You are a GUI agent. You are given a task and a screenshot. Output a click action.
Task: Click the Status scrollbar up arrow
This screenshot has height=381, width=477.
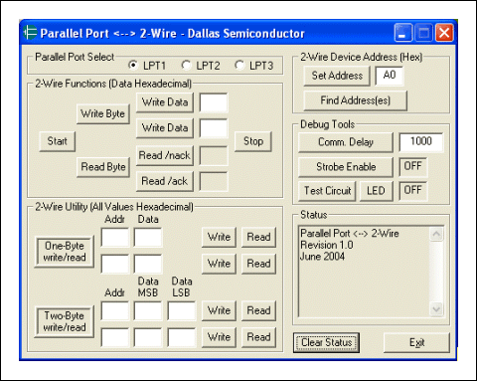click(436, 234)
